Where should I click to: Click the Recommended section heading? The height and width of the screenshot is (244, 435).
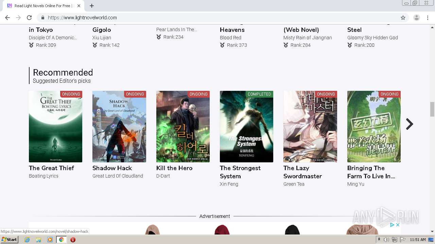click(63, 73)
